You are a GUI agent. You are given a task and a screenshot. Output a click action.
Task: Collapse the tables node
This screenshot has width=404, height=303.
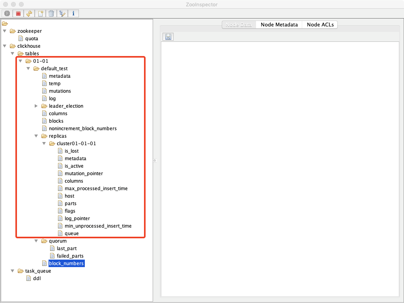pyautogui.click(x=12, y=54)
